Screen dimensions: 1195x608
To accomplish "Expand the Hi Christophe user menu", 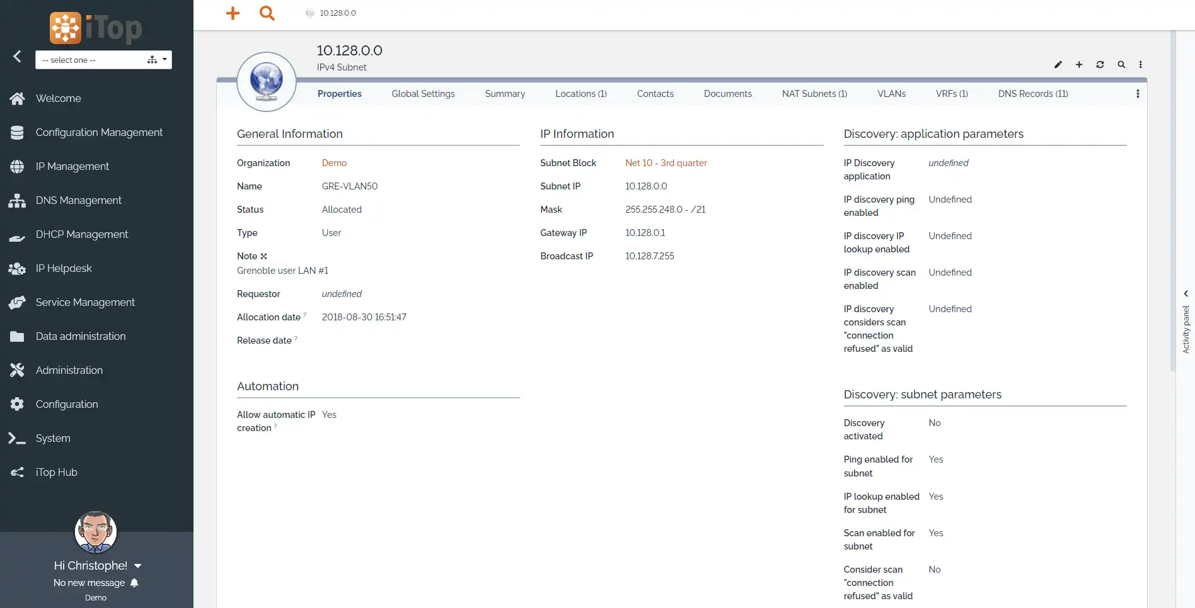I will coord(98,566).
